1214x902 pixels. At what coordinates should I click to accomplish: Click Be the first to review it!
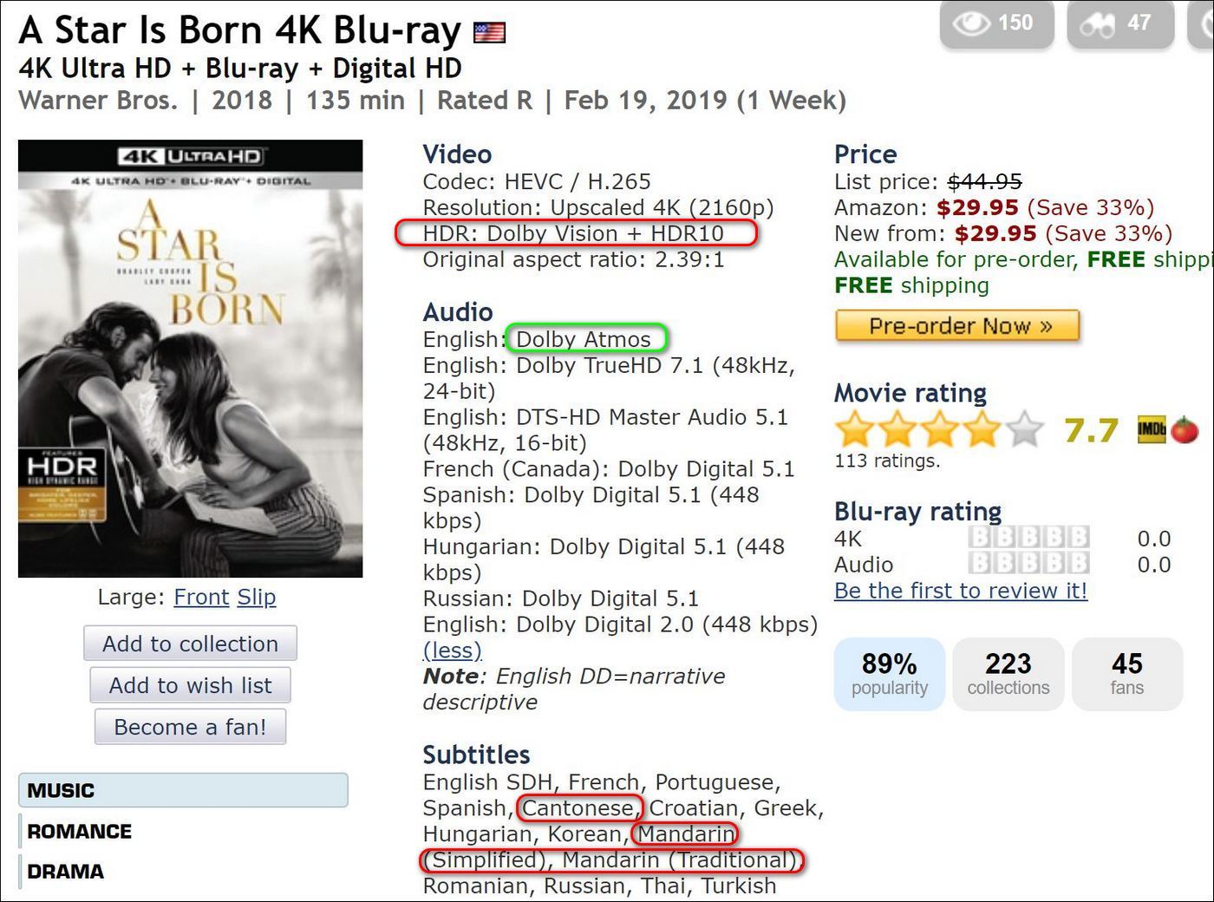[x=960, y=591]
